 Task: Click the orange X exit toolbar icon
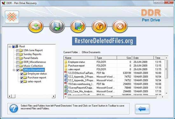[120, 26]
